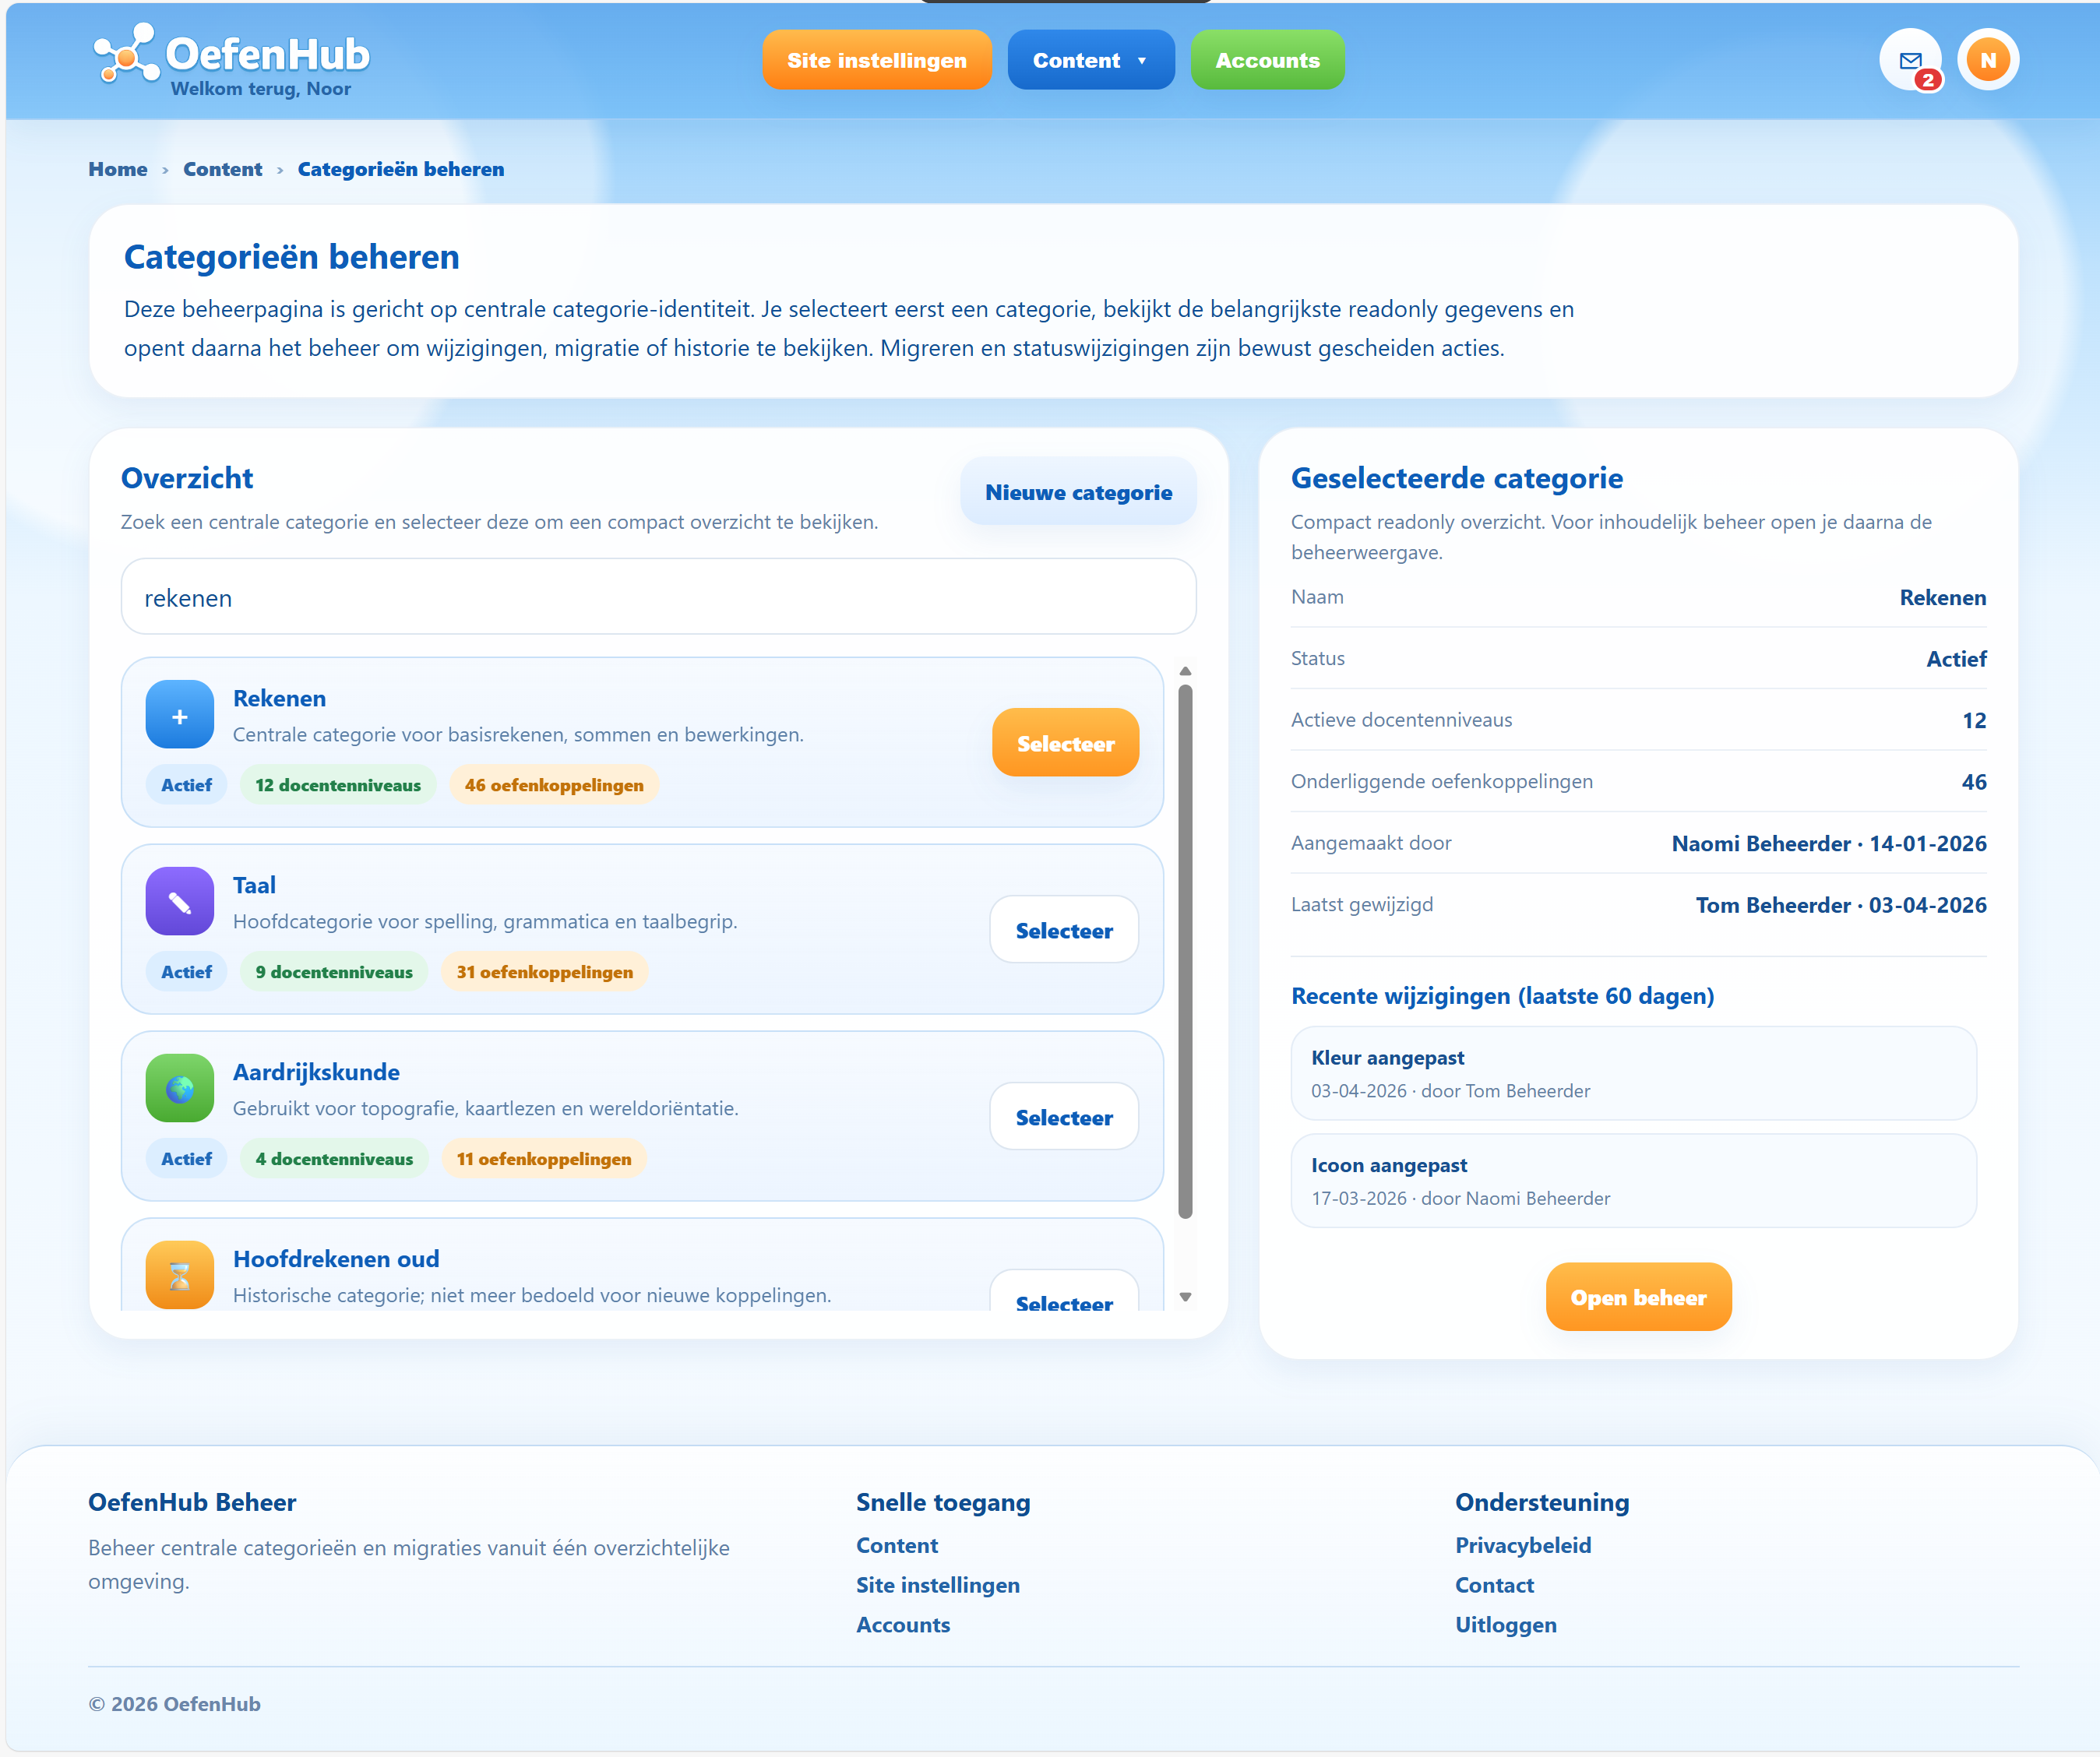The width and height of the screenshot is (2100, 1757).
Task: Click the OefenHub logo icon
Action: (126, 54)
